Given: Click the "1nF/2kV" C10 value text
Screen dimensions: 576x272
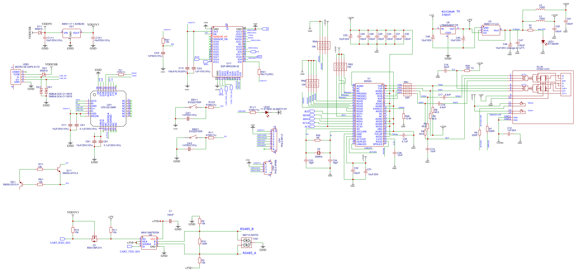Looking at the screenshot, I should 512,131.
